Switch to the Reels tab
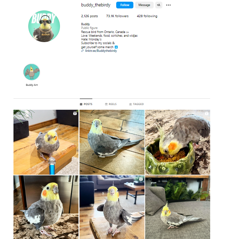Screen dimensions: 225x239 pyautogui.click(x=111, y=104)
